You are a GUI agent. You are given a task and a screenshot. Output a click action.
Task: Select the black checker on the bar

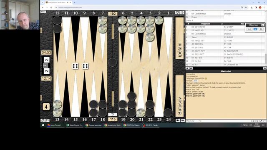point(113,62)
